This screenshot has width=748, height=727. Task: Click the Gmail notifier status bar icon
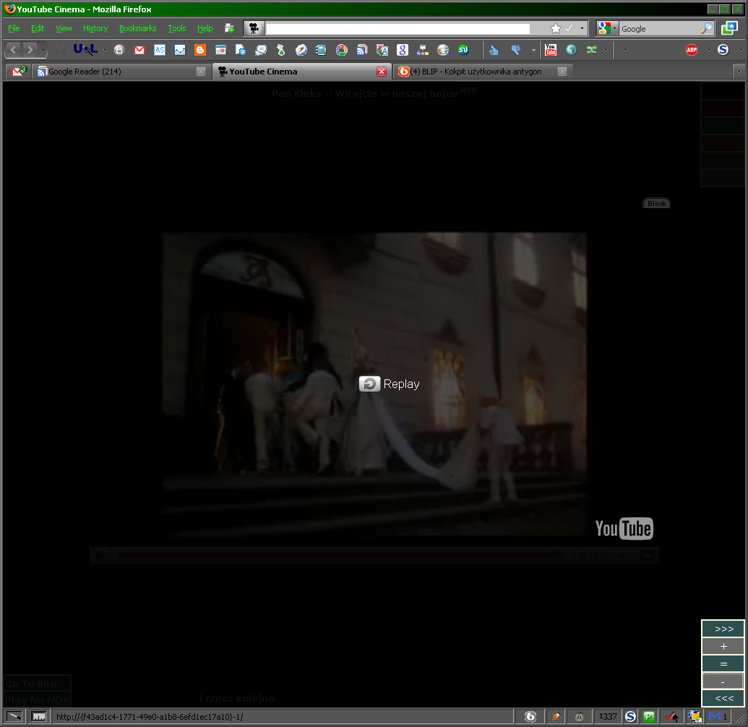718,716
